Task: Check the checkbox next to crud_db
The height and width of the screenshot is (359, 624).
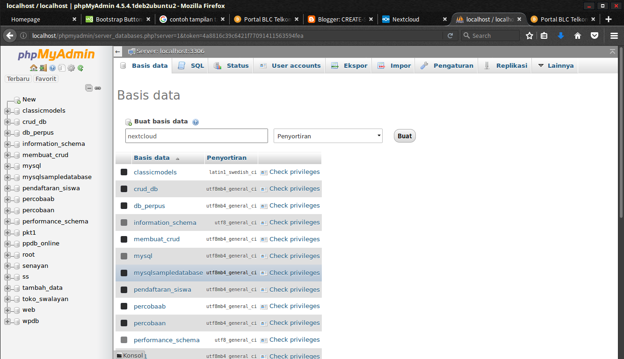Action: [x=123, y=188]
